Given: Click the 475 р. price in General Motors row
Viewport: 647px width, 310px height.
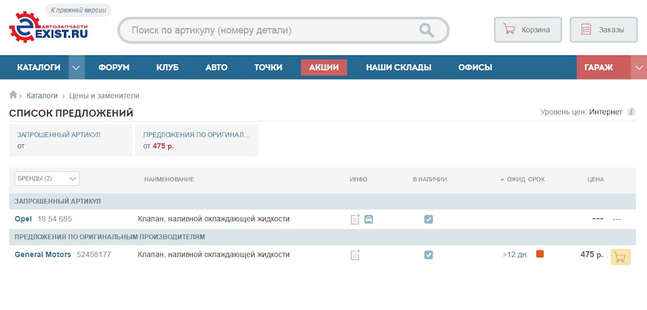Looking at the screenshot, I should [592, 254].
